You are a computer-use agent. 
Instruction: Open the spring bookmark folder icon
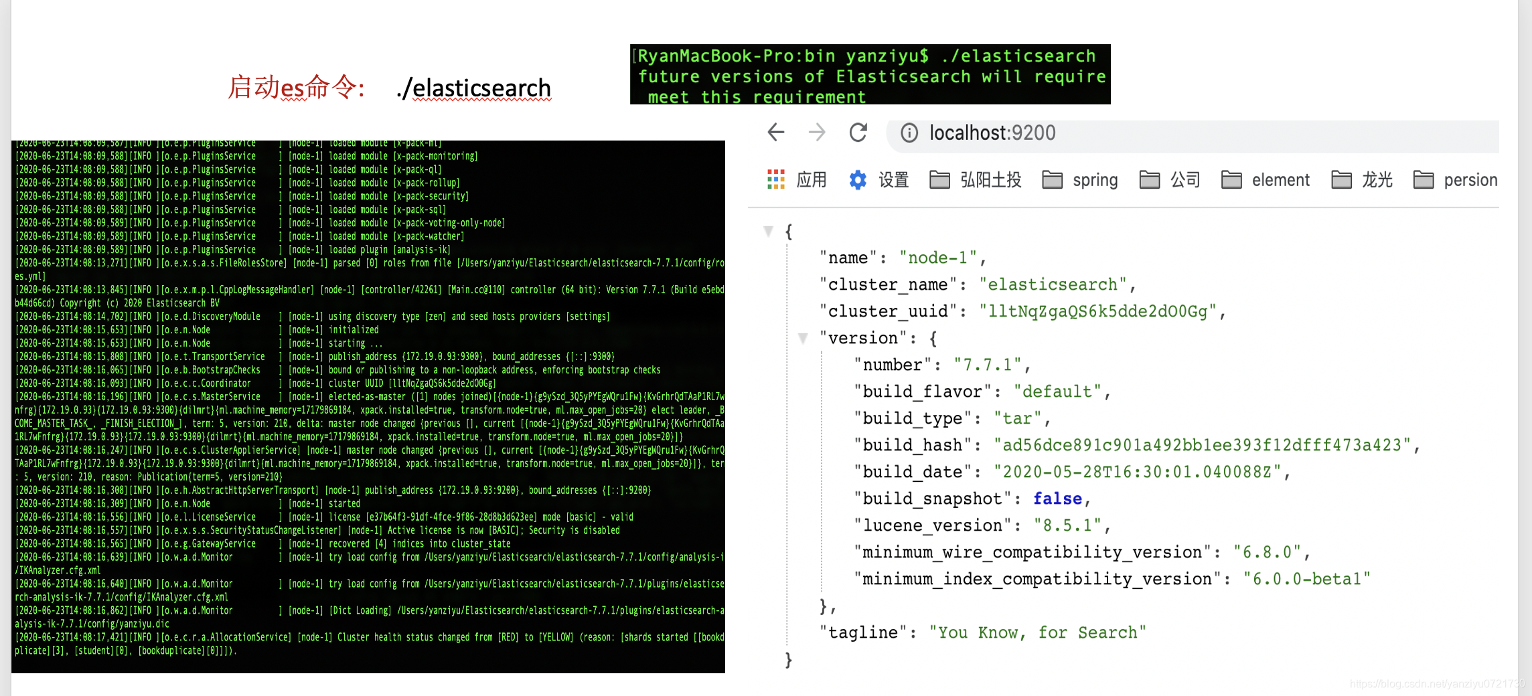1052,180
